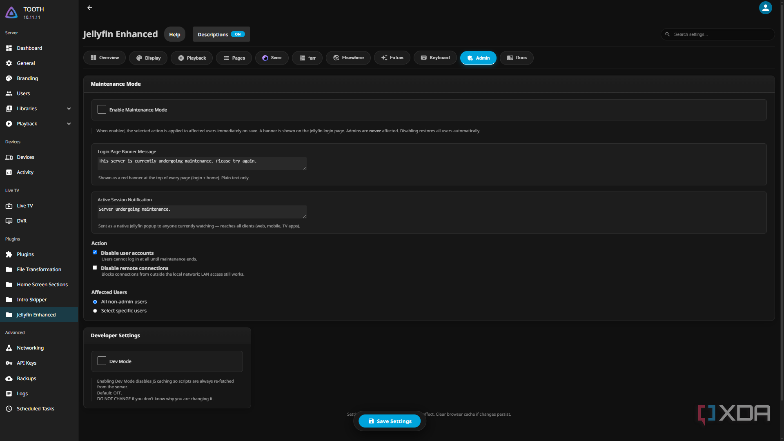The height and width of the screenshot is (441, 784).
Task: Open the Keyboard tab
Action: point(435,58)
